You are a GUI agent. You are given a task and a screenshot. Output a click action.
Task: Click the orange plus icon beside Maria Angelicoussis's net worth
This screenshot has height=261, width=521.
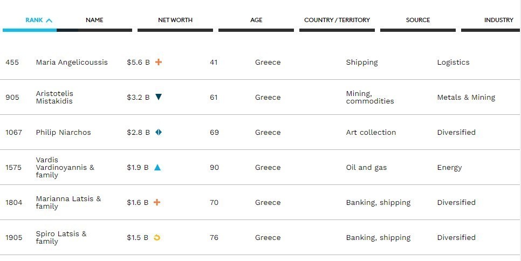tap(159, 62)
